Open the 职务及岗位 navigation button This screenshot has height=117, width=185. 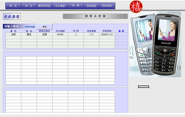point(44,6)
